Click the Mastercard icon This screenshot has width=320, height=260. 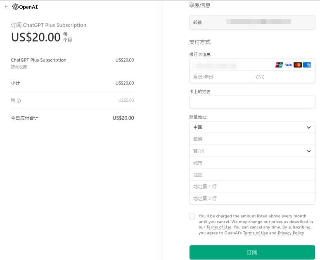297,65
